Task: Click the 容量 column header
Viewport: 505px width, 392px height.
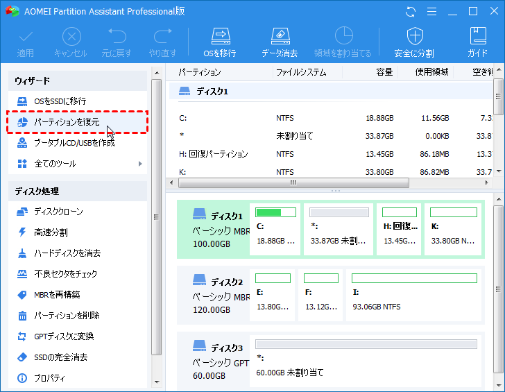Action: (370, 72)
